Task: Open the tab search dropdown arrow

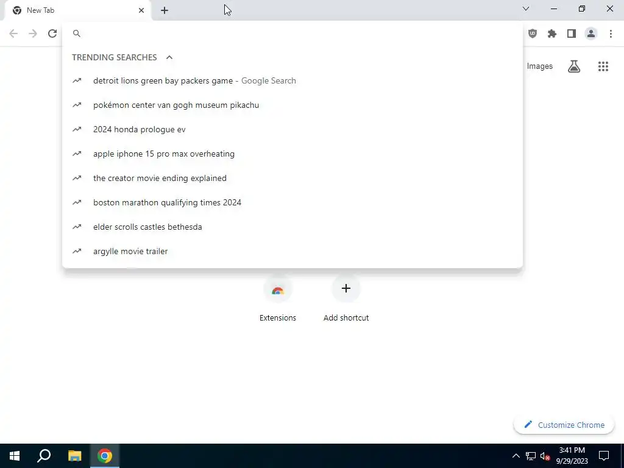Action: [526, 9]
